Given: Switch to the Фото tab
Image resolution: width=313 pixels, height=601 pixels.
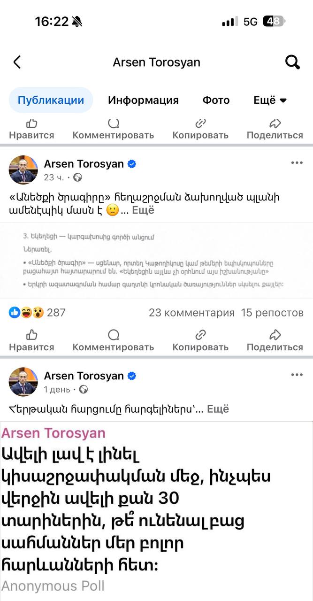Looking at the screenshot, I should pos(216,100).
